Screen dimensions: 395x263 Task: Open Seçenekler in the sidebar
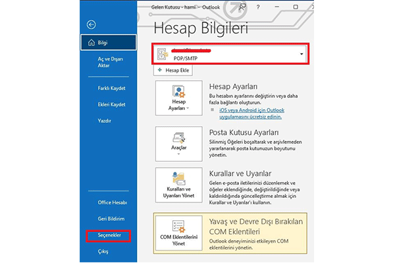point(109,235)
